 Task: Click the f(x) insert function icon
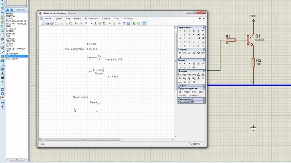pyautogui.click(x=120, y=23)
